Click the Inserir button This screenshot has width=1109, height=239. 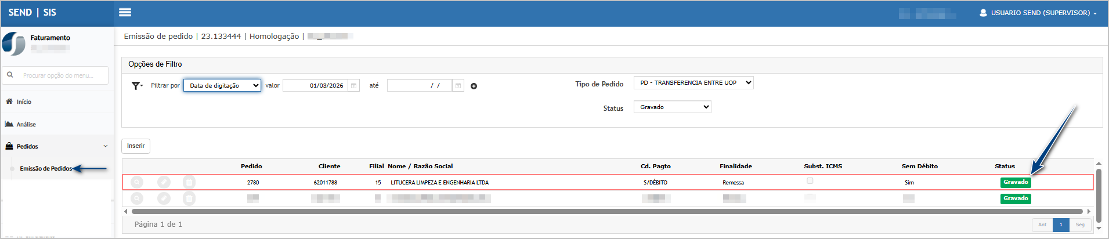point(136,146)
